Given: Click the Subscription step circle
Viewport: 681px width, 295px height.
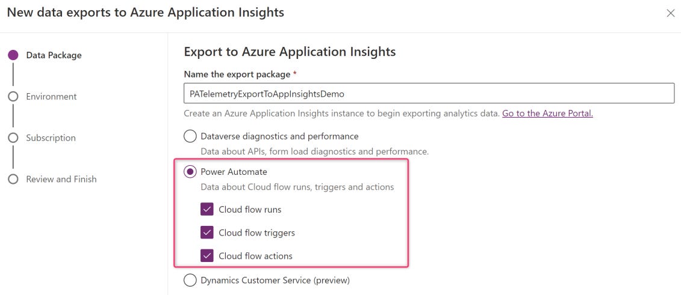Looking at the screenshot, I should 13,138.
